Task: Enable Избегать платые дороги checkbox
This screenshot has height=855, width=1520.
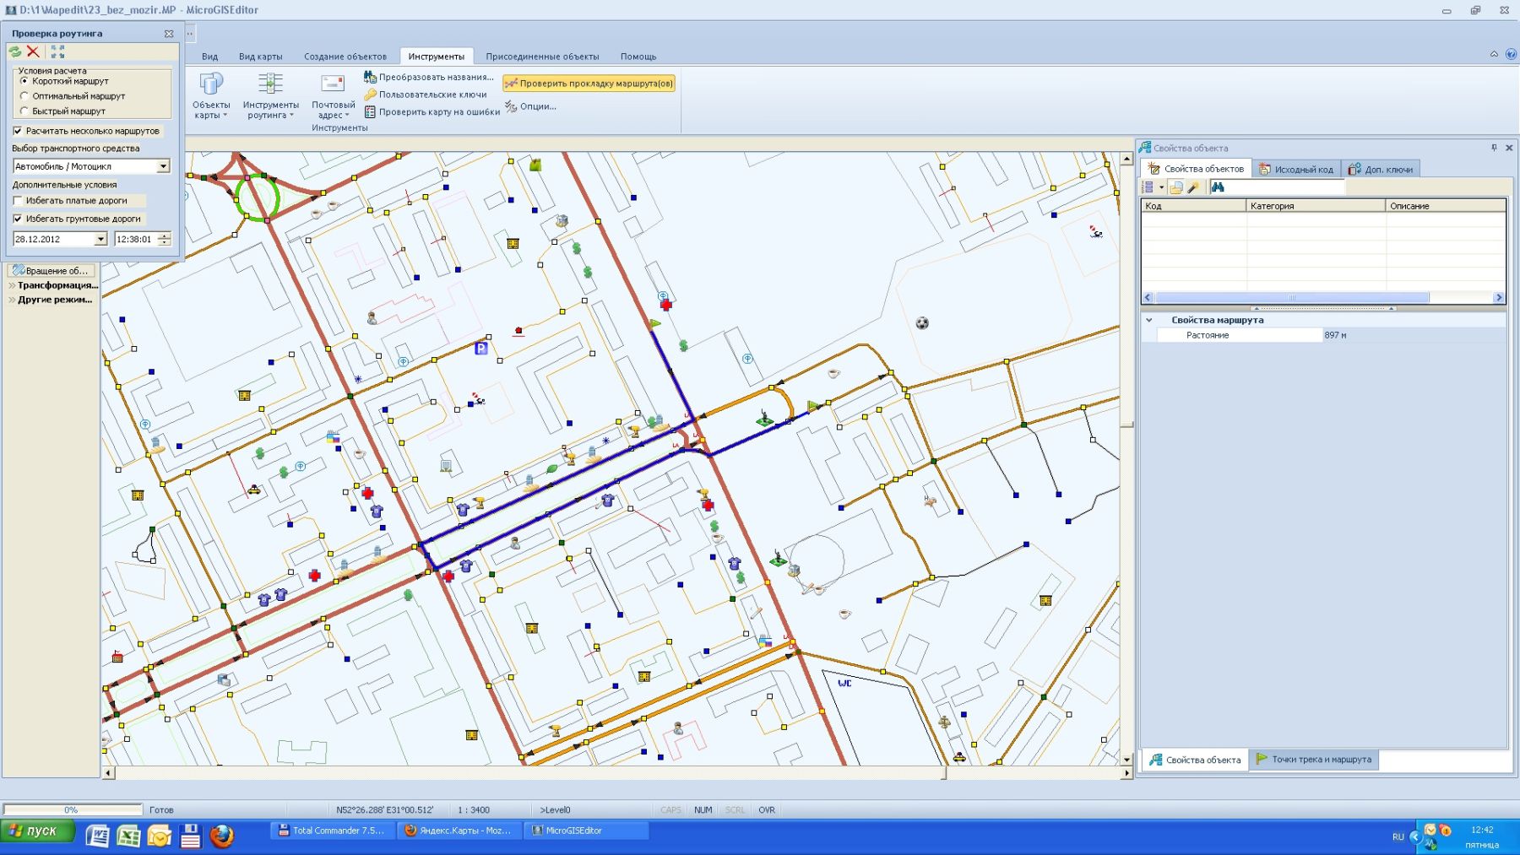Action: (18, 201)
